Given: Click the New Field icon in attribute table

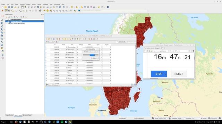Looking at the screenshot, I should pos(89,39).
